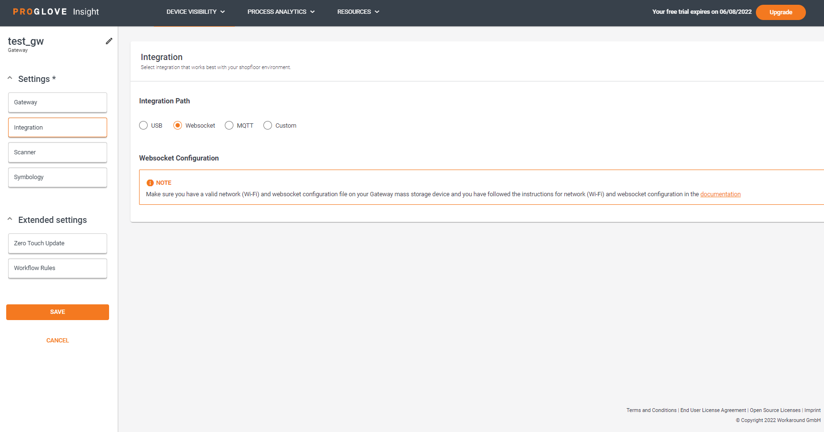Click the Websocket Configuration heading
824x432 pixels.
tap(179, 158)
